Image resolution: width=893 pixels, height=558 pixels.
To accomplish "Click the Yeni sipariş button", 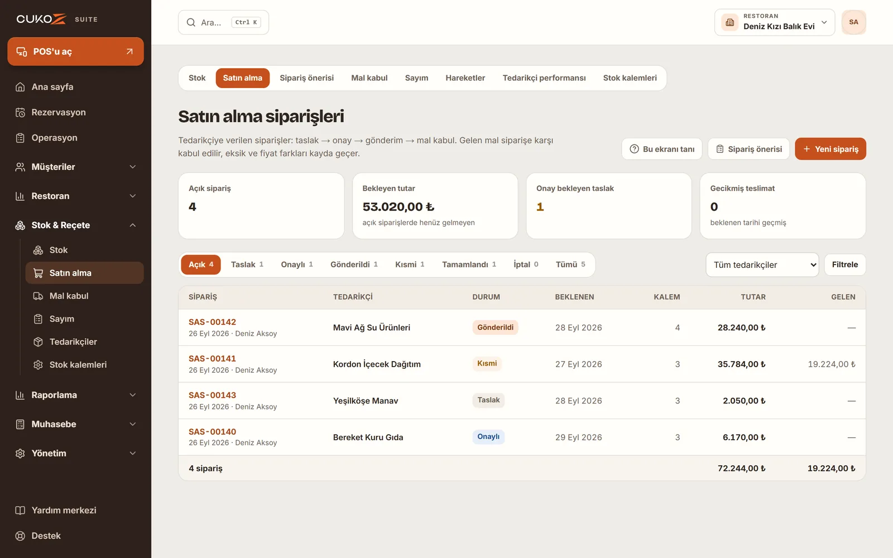I will [x=830, y=149].
